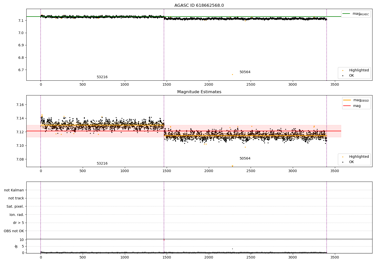Click the orange triangle outlier at the middle plot's bottom edge
Viewport: 376px width, 263px height.
click(x=232, y=166)
